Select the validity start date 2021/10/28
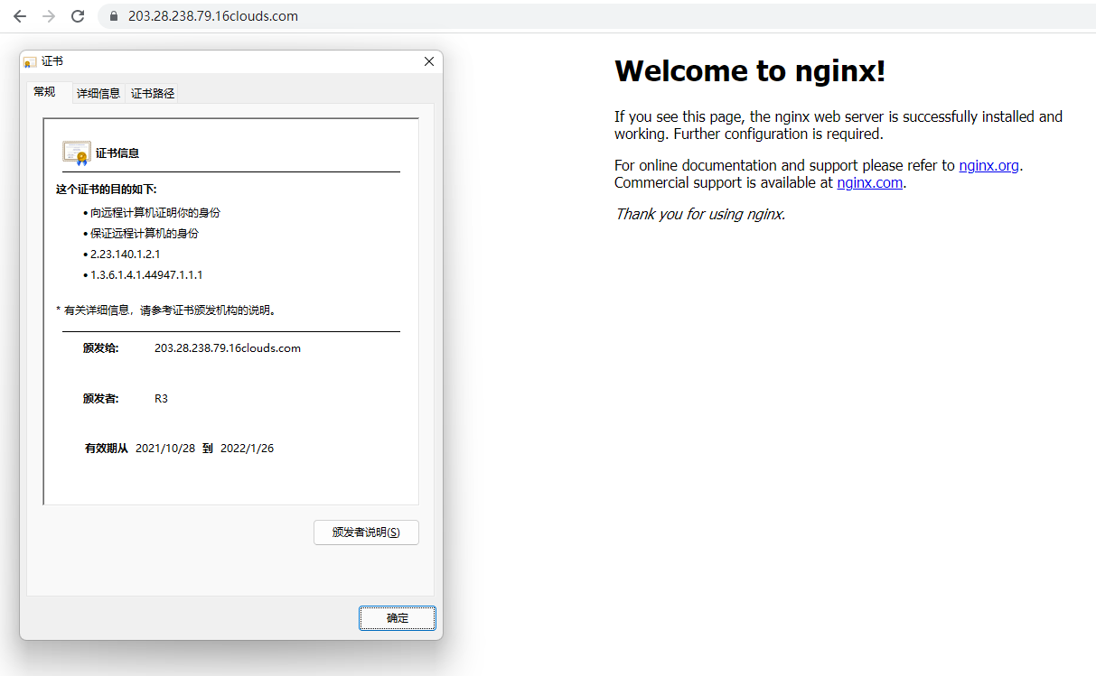 pos(165,449)
